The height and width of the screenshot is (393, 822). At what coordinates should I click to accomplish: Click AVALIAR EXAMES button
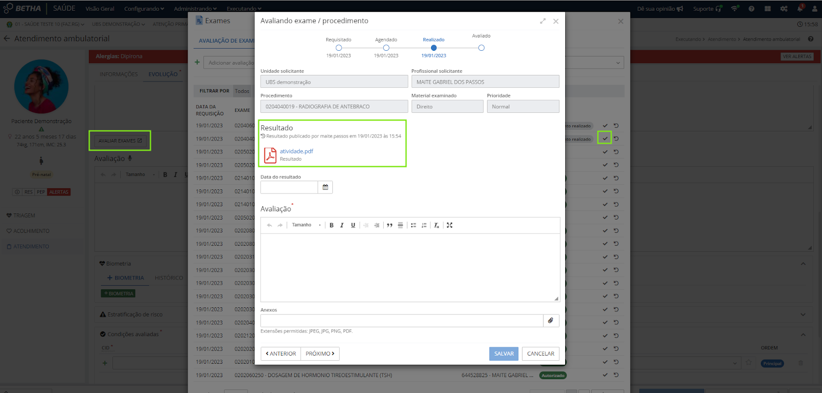tap(120, 141)
